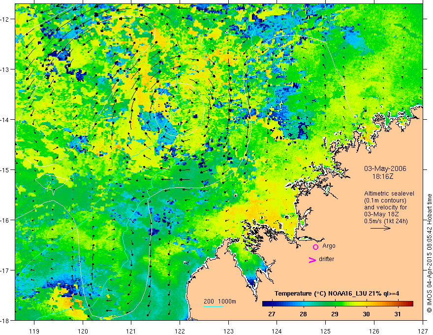Click the temperature color bar
Image resolution: width=433 pixels, height=335 pixels.
click(x=338, y=303)
